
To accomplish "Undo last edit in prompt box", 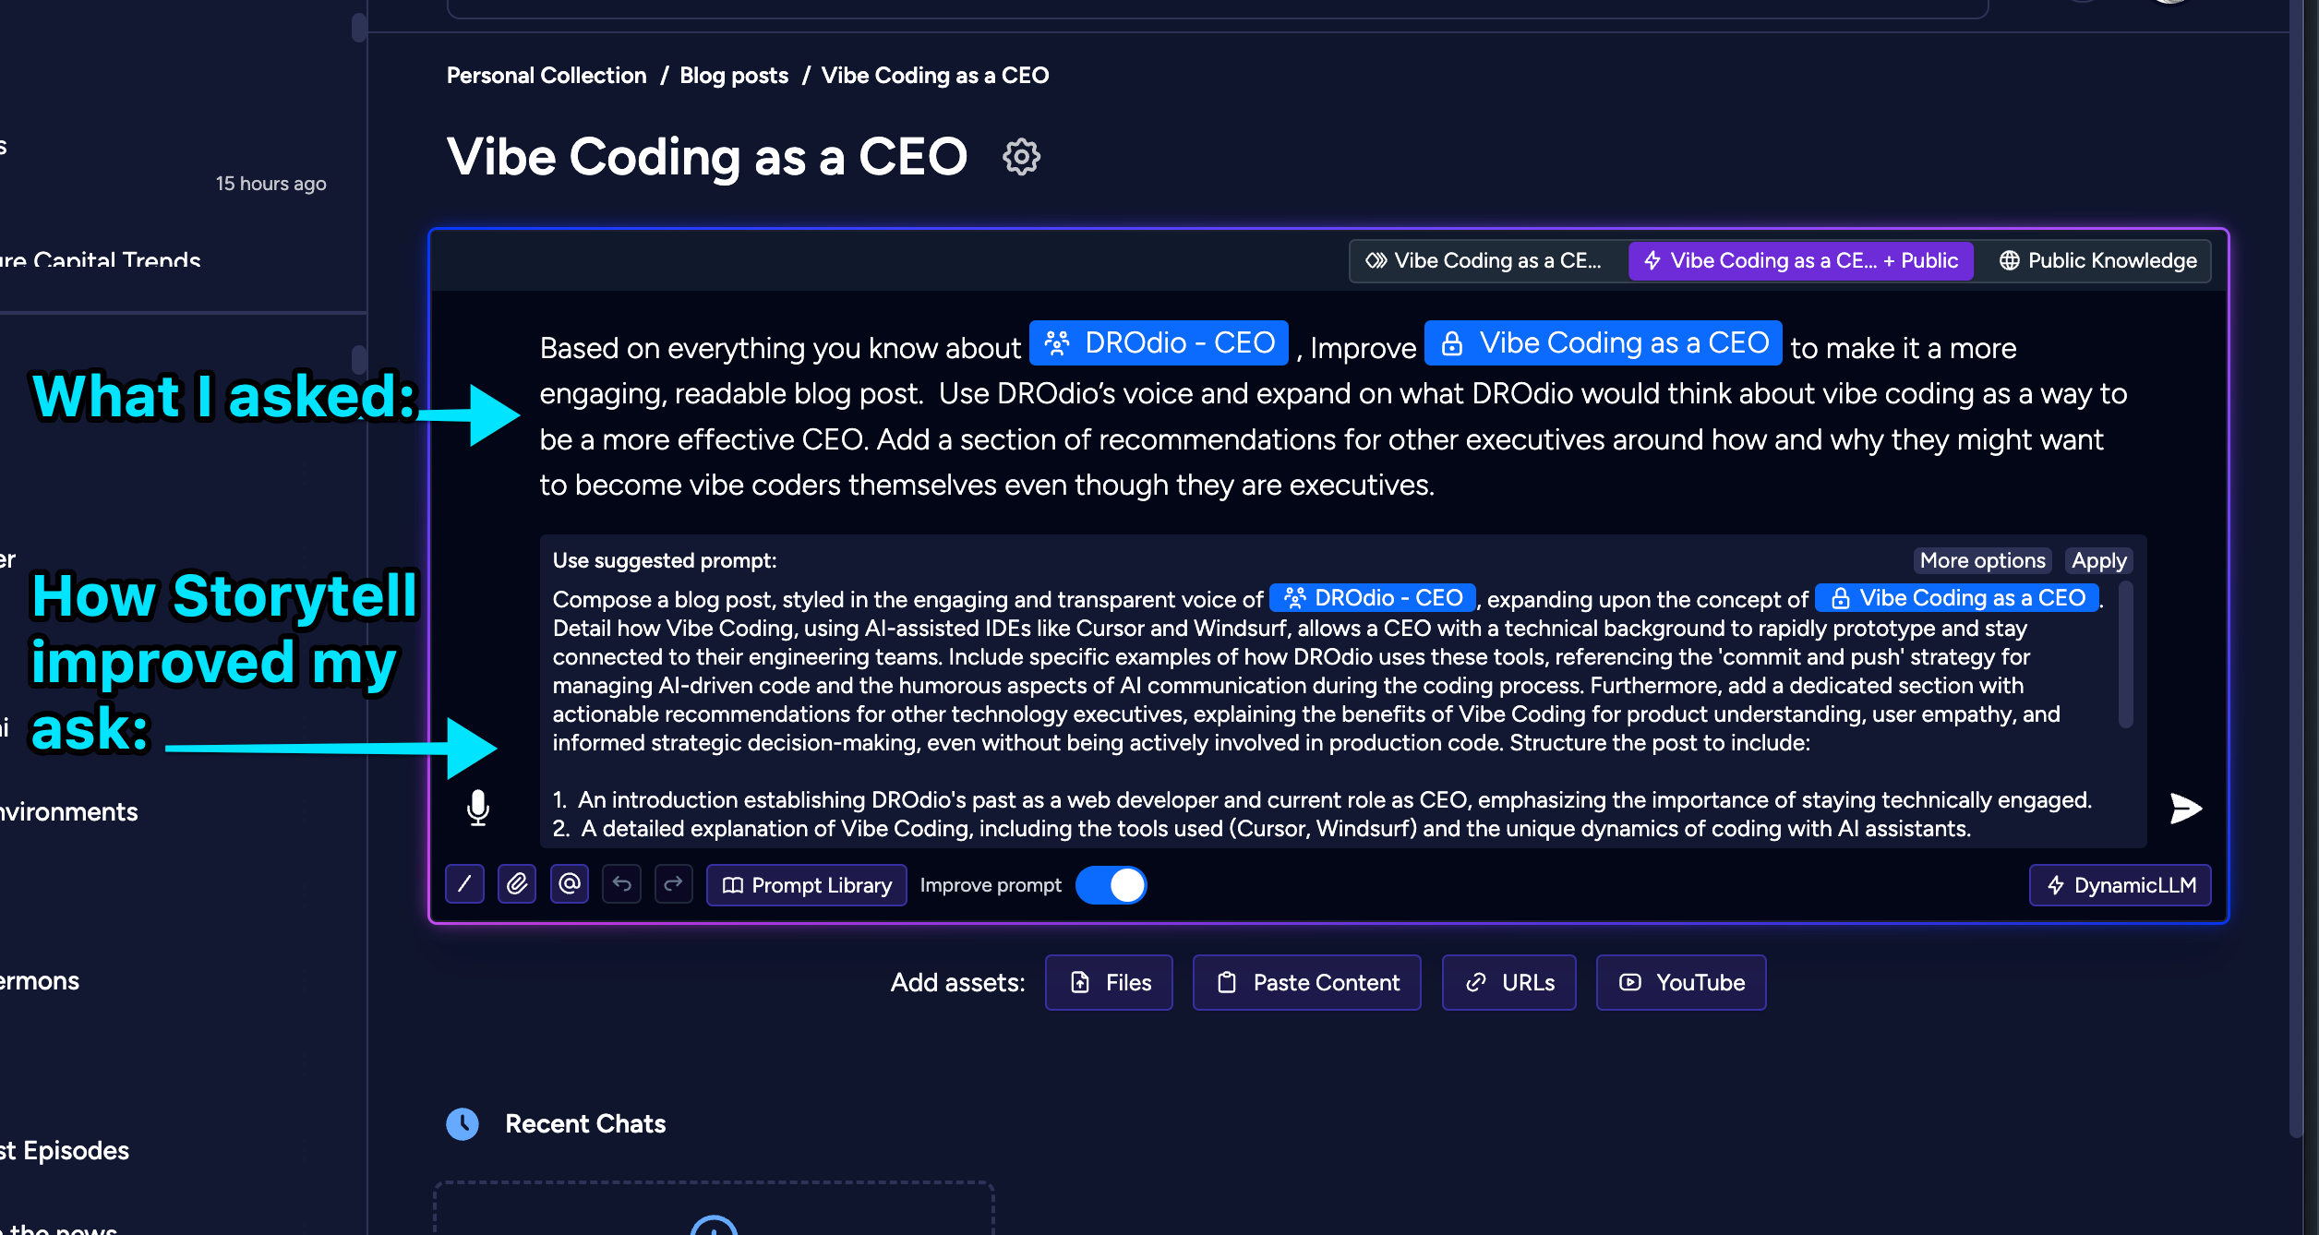I will click(622, 884).
